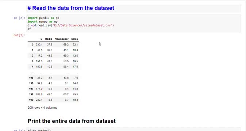The image size is (246, 131).
Task: Click the In [3] df.to_string() code cell
Action: click(x=134, y=130)
